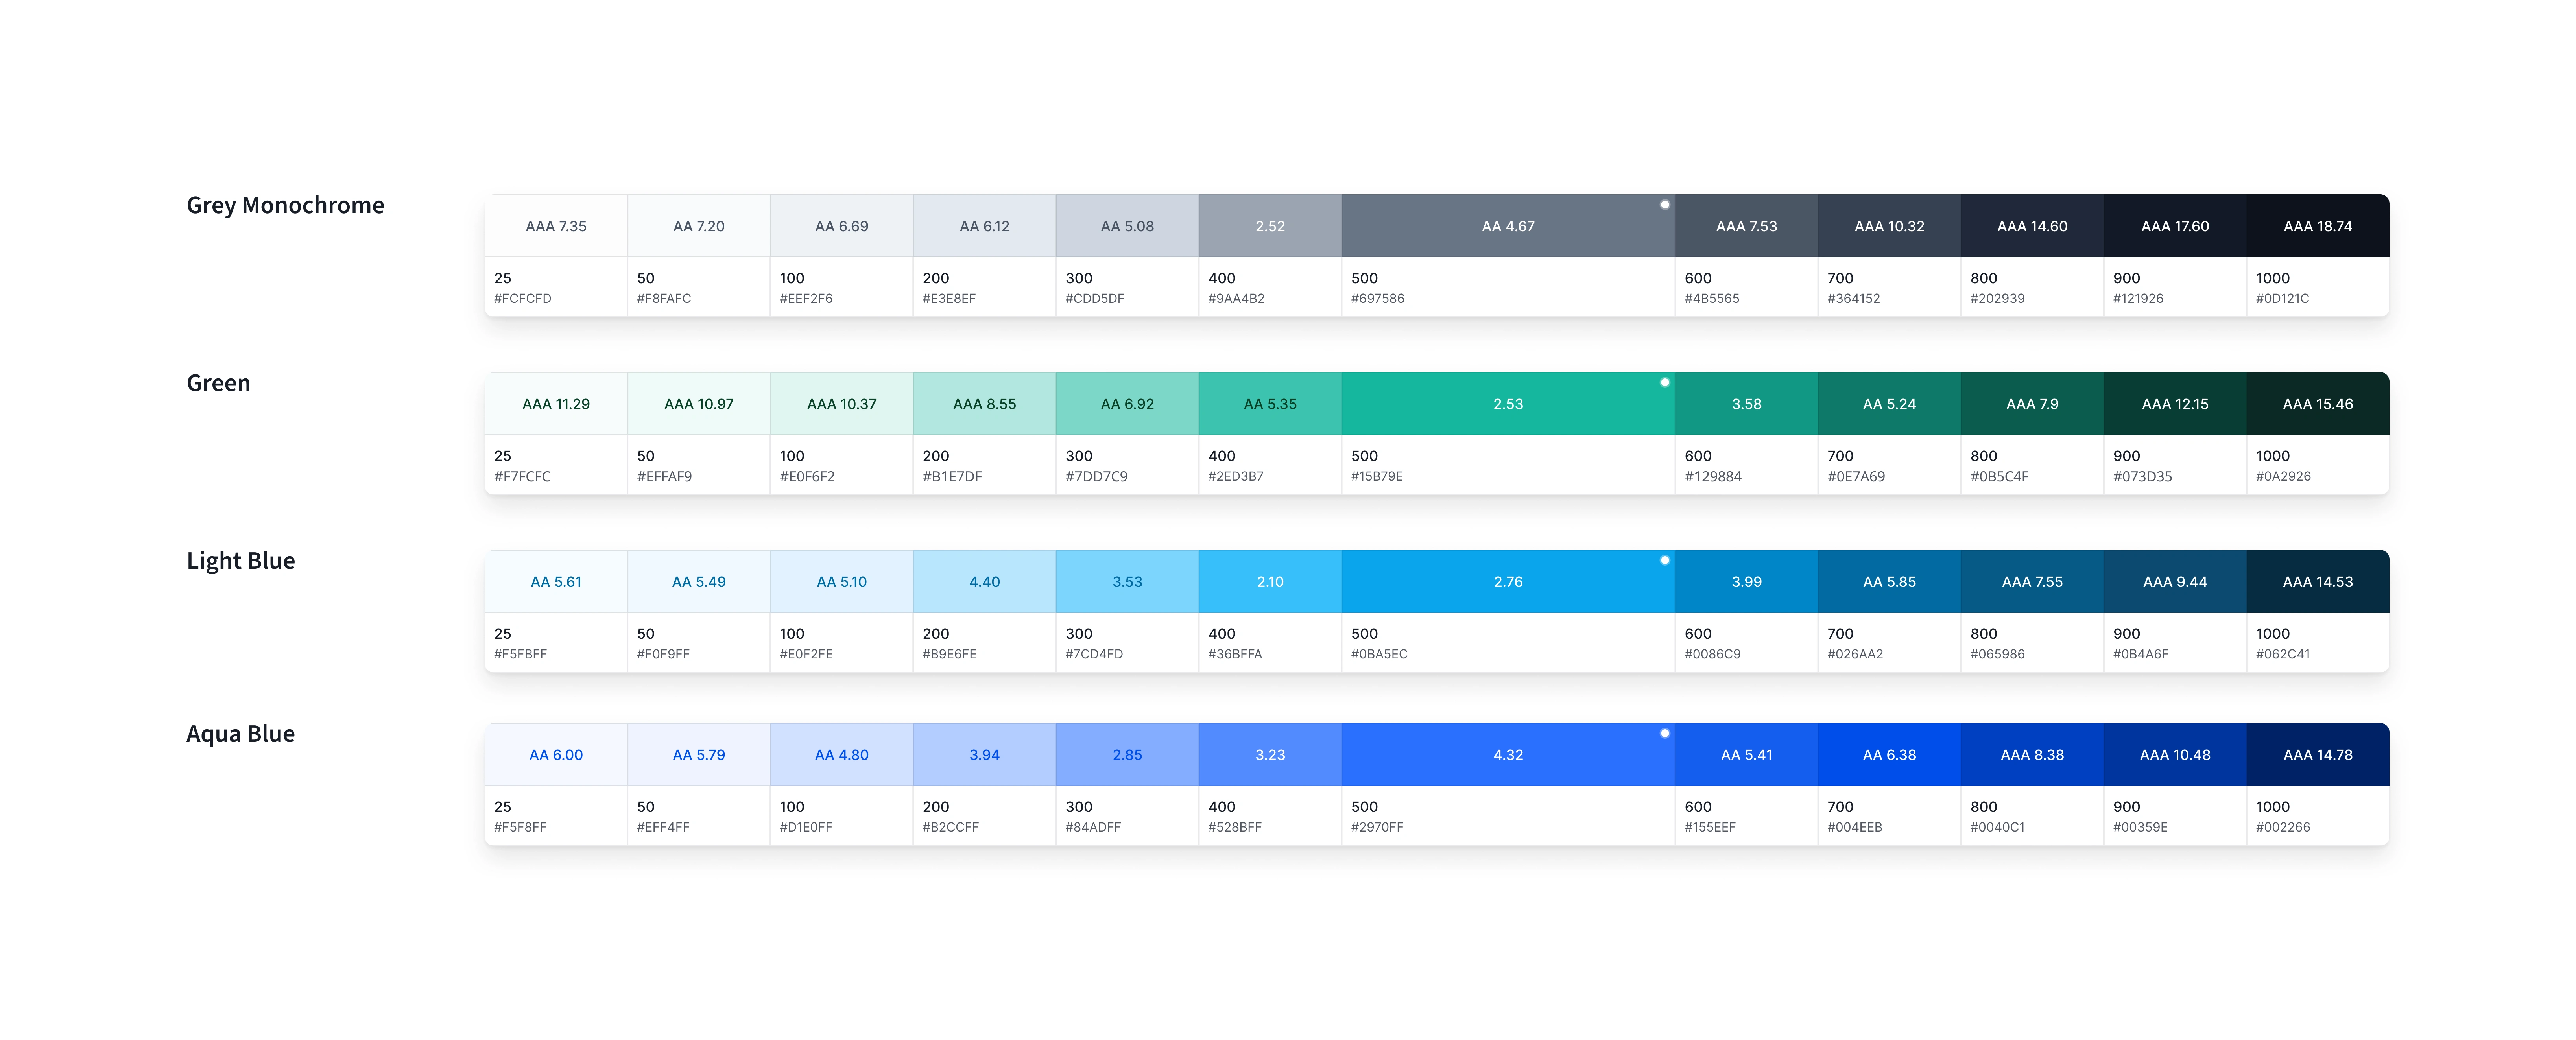Select the Aqua Blue 1000 swatch AAA 14.78
This screenshot has width=2576, height=1040.
point(2317,755)
